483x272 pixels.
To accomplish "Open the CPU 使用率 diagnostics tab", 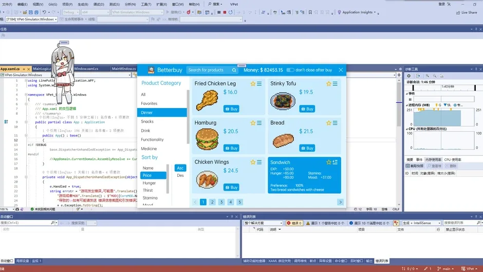I will point(453,160).
